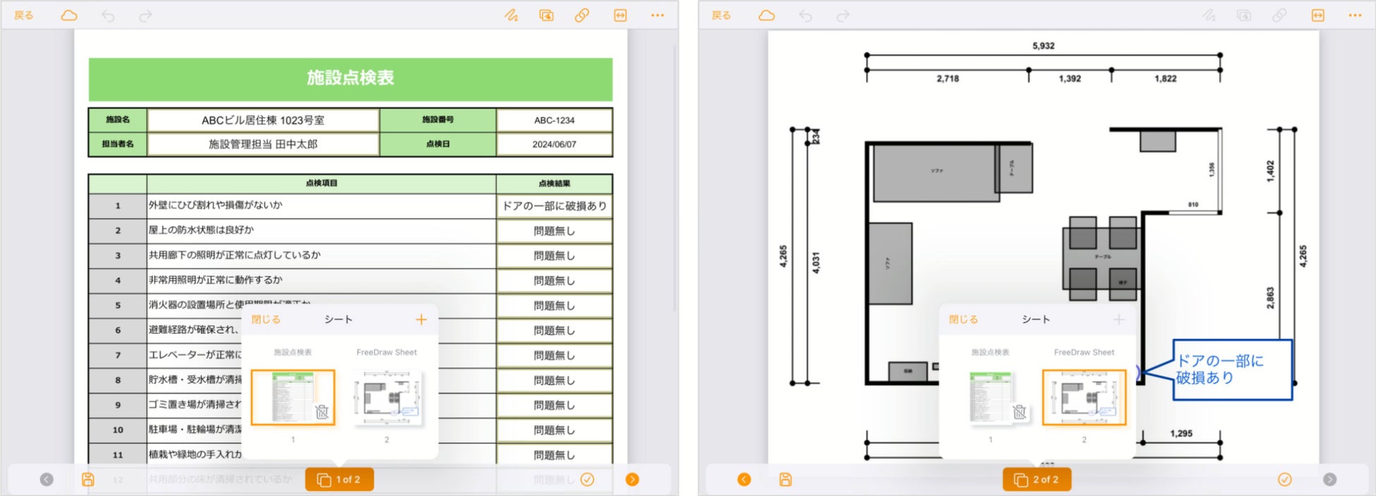The width and height of the screenshot is (1376, 496).
Task: Click redo arrow in left screen toolbar
Action: click(x=145, y=15)
